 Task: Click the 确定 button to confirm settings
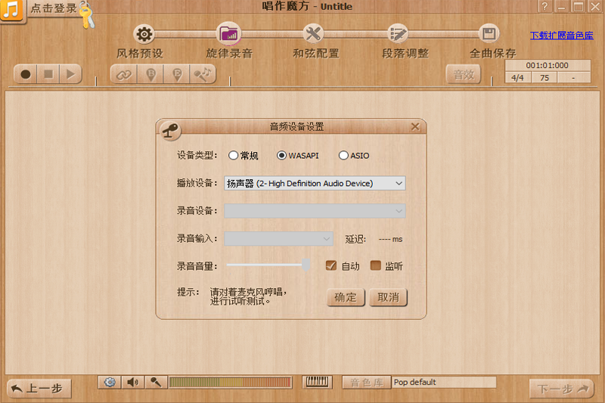[x=346, y=297]
